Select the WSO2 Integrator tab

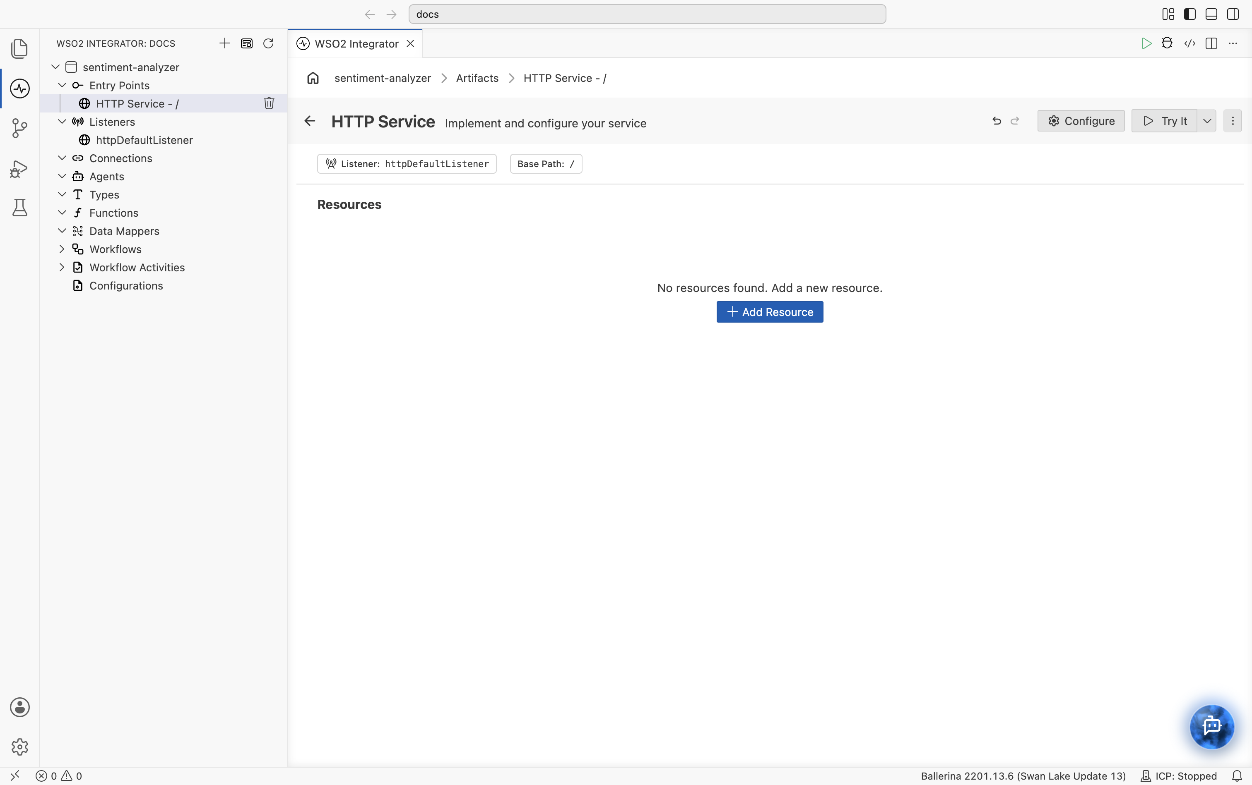[x=356, y=43]
